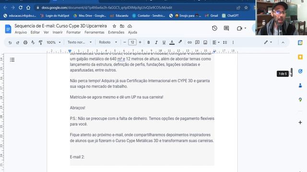Click the browser back button
Image resolution: width=307 pixels, height=172 pixels.
pos(5,8)
